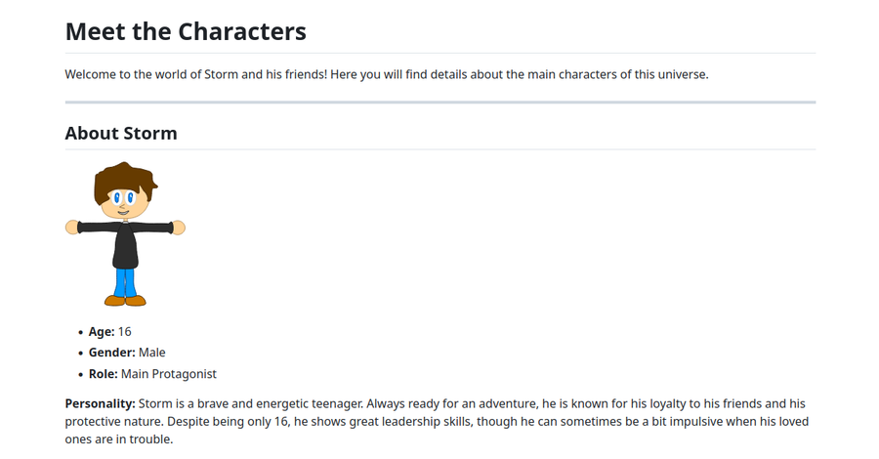Click the horizontal divider below the intro
This screenshot has width=879, height=459.
pos(439,102)
